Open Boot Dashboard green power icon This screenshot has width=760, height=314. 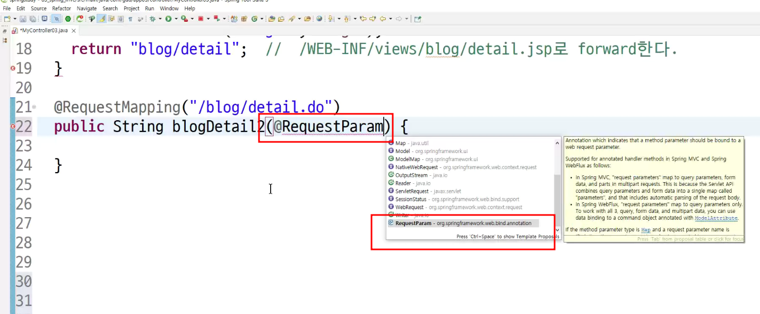[68, 19]
